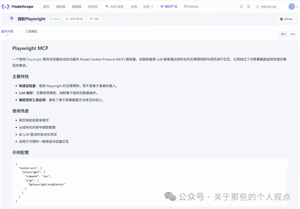Screen dimensions: 300x209
Task: Click the 网页导航和表单填写 list item
Action: [34, 120]
